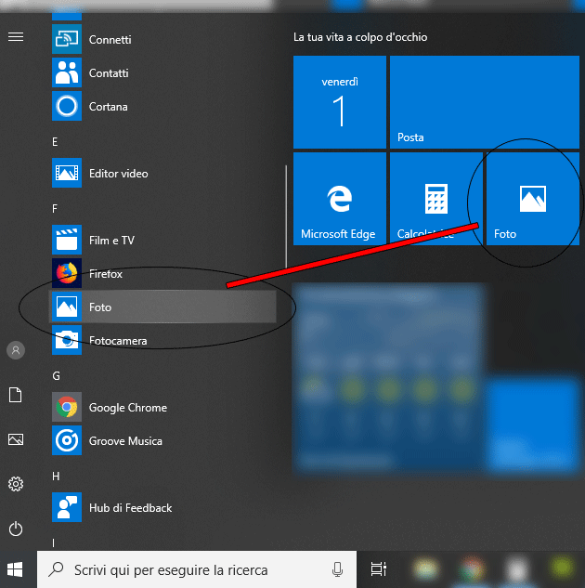Launch Film e TV app
The width and height of the screenshot is (585, 588).
click(67, 241)
